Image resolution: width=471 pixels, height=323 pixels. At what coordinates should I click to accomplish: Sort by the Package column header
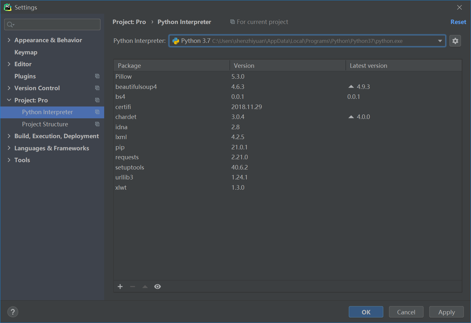pyautogui.click(x=172, y=66)
